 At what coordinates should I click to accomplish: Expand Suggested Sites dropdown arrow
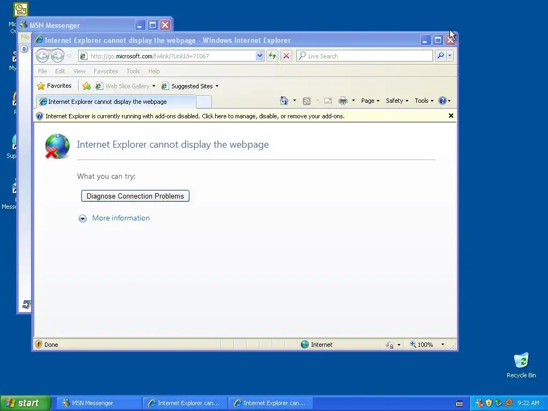pos(217,86)
